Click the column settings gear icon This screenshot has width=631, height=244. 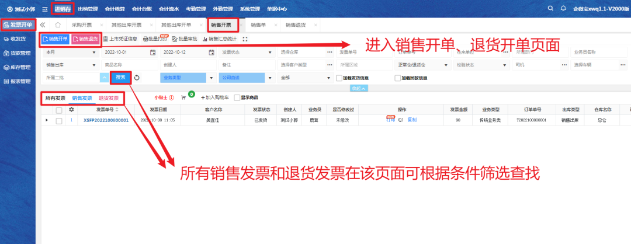coord(72,110)
